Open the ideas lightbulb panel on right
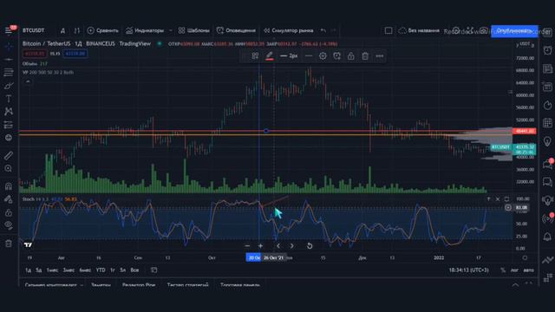 click(x=547, y=141)
